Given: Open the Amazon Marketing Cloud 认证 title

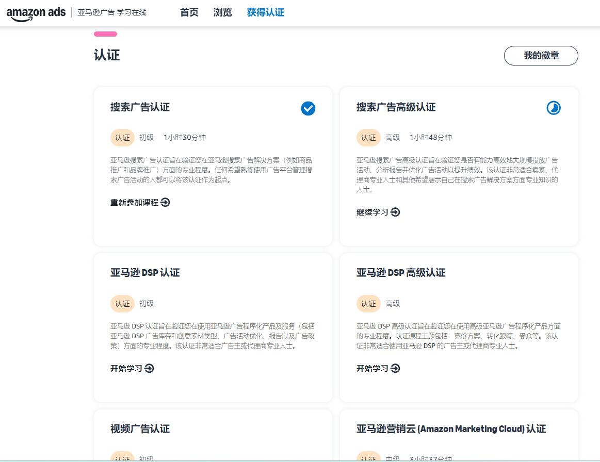Looking at the screenshot, I should click(x=451, y=428).
